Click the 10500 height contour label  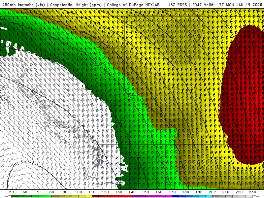(x=45, y=59)
